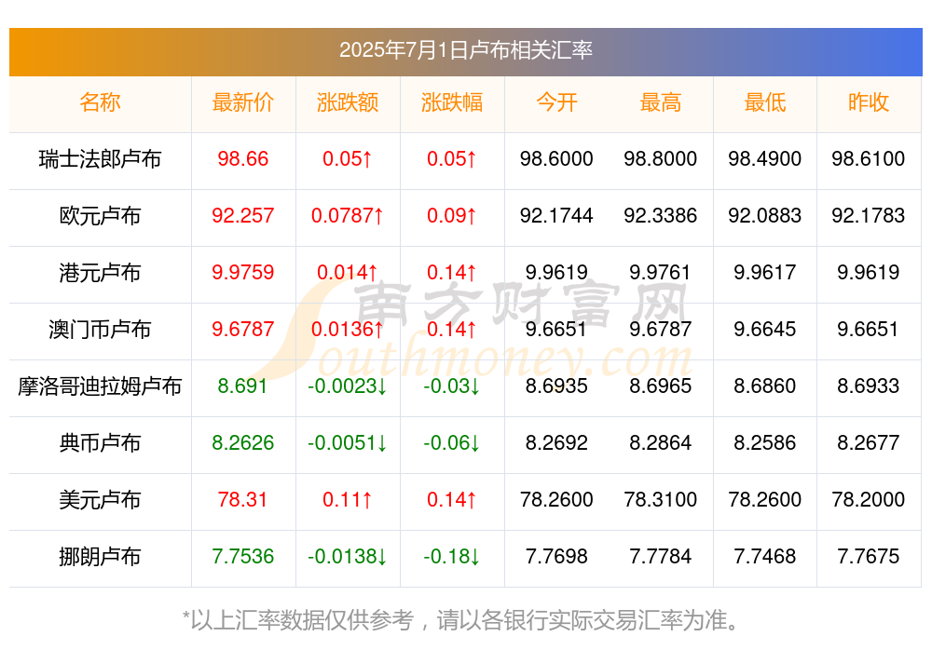Select the 典币卢布 row name
The width and height of the screenshot is (932, 650).
coord(100,442)
